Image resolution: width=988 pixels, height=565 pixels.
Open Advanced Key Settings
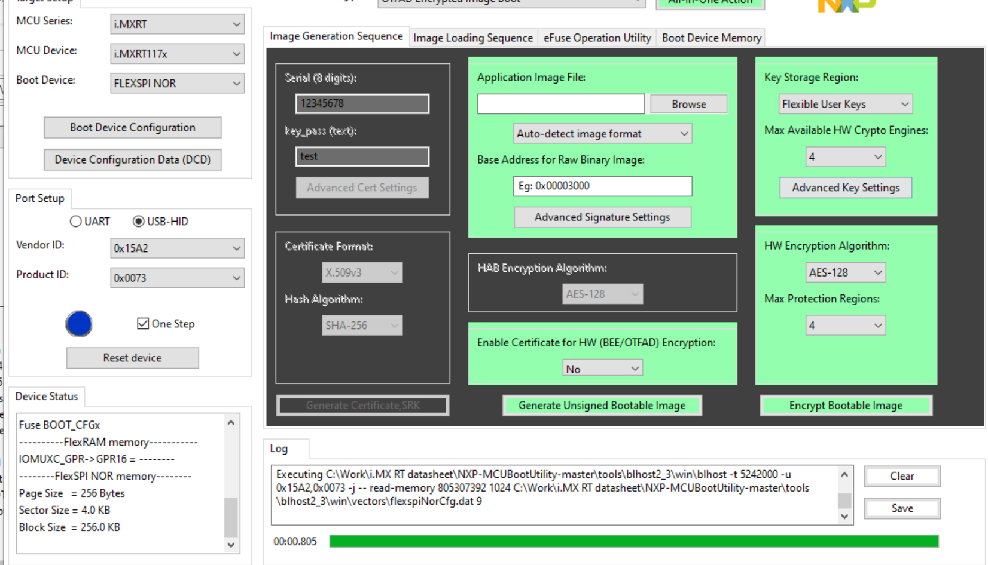846,188
